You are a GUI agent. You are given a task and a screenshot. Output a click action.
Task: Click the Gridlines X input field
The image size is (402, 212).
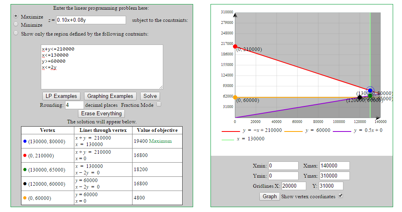pyautogui.click(x=294, y=186)
